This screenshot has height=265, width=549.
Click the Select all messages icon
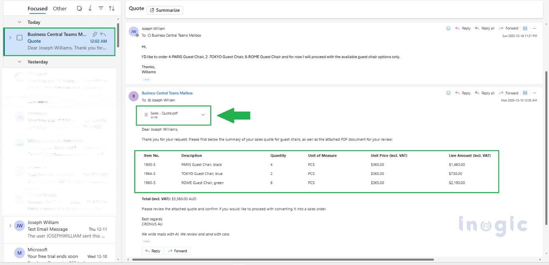tap(79, 8)
